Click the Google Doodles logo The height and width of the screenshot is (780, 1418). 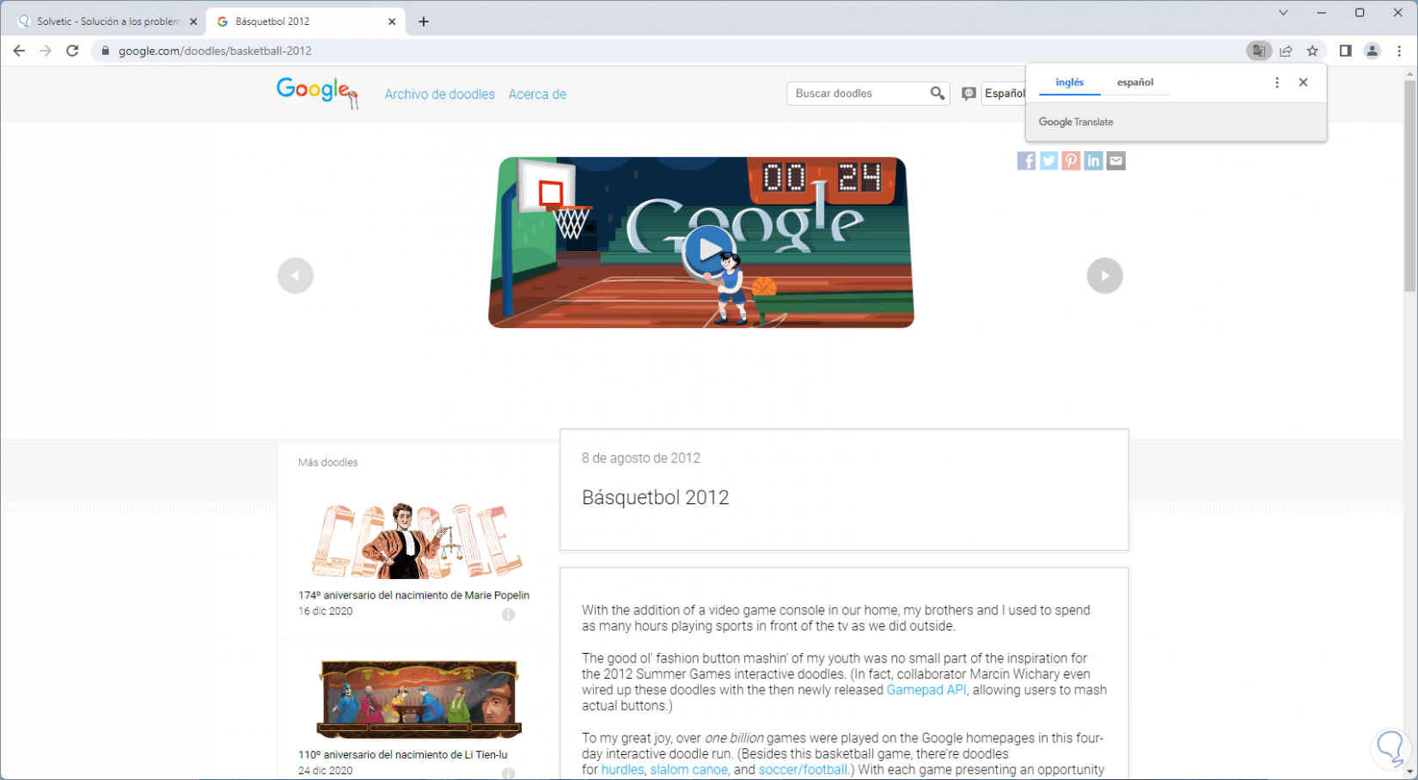316,92
